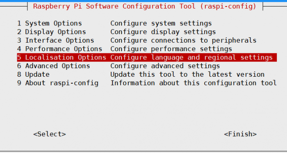Choose the Update menu entry
The image size is (287, 153).
pos(33,75)
